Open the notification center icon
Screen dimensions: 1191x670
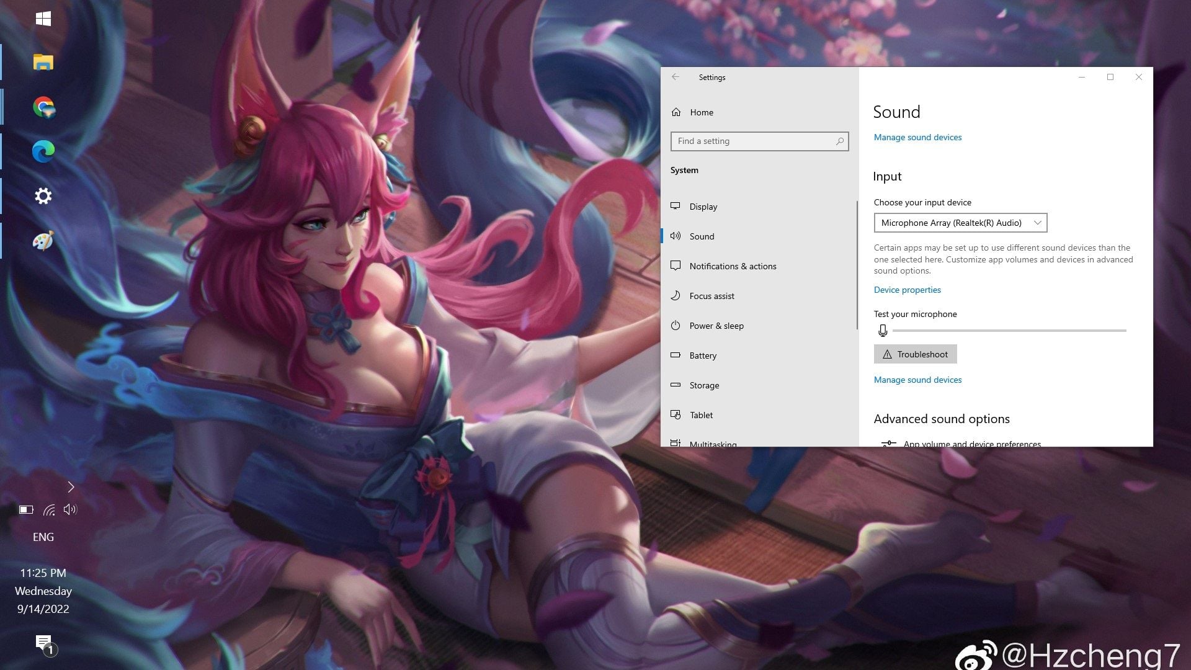(x=43, y=643)
